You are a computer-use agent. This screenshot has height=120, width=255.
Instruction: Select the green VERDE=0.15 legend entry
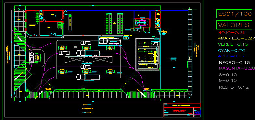click(233, 44)
